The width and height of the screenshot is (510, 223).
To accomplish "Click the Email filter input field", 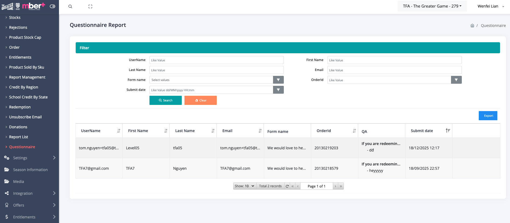I will [394, 70].
